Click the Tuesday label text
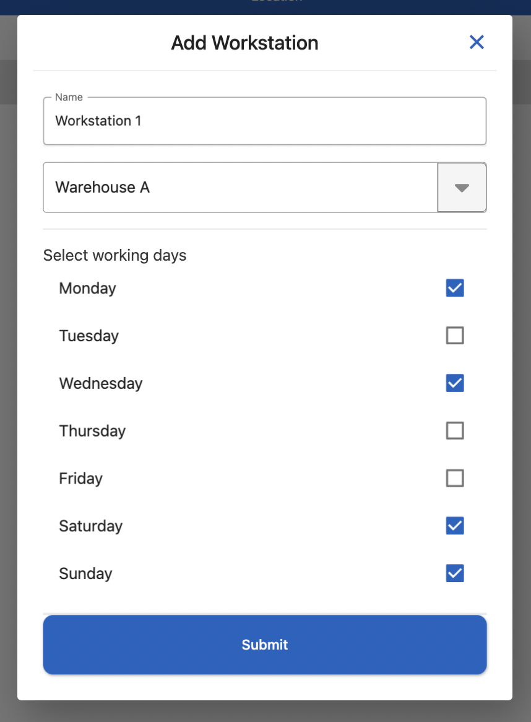 [x=88, y=336]
